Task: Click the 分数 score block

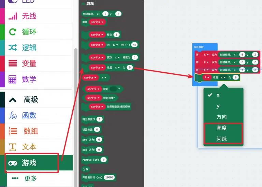Action: 86,169
